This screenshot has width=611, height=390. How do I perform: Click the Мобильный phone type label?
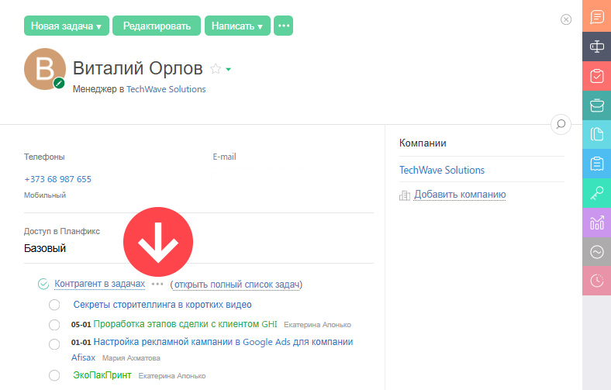[x=45, y=195]
